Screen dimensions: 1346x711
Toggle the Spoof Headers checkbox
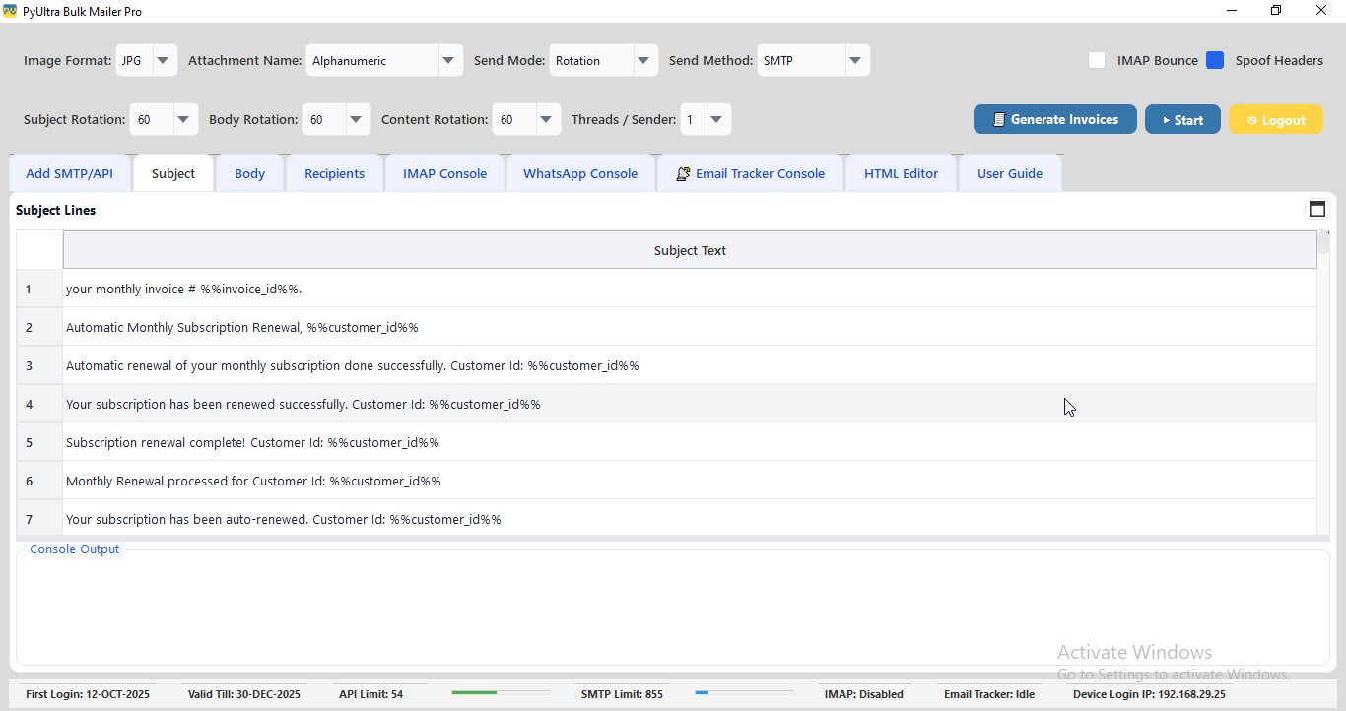1215,60
